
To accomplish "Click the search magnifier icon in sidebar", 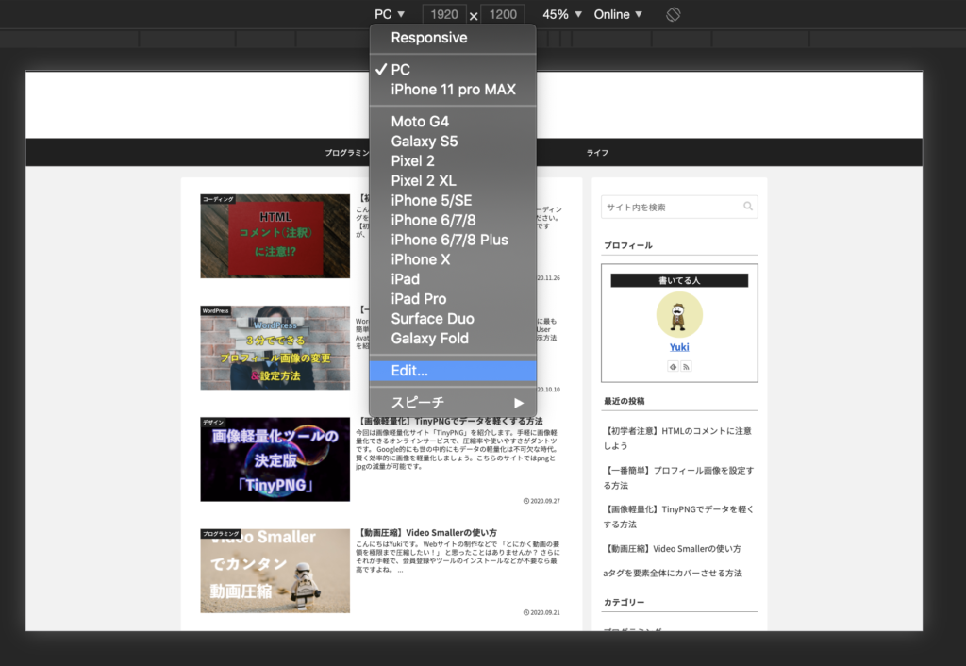I will [747, 207].
